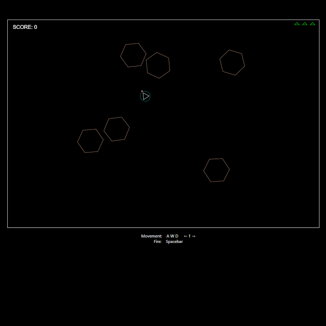Click the player ship triangle inside the circle
Viewport: 326px width, 326px height.
146,96
